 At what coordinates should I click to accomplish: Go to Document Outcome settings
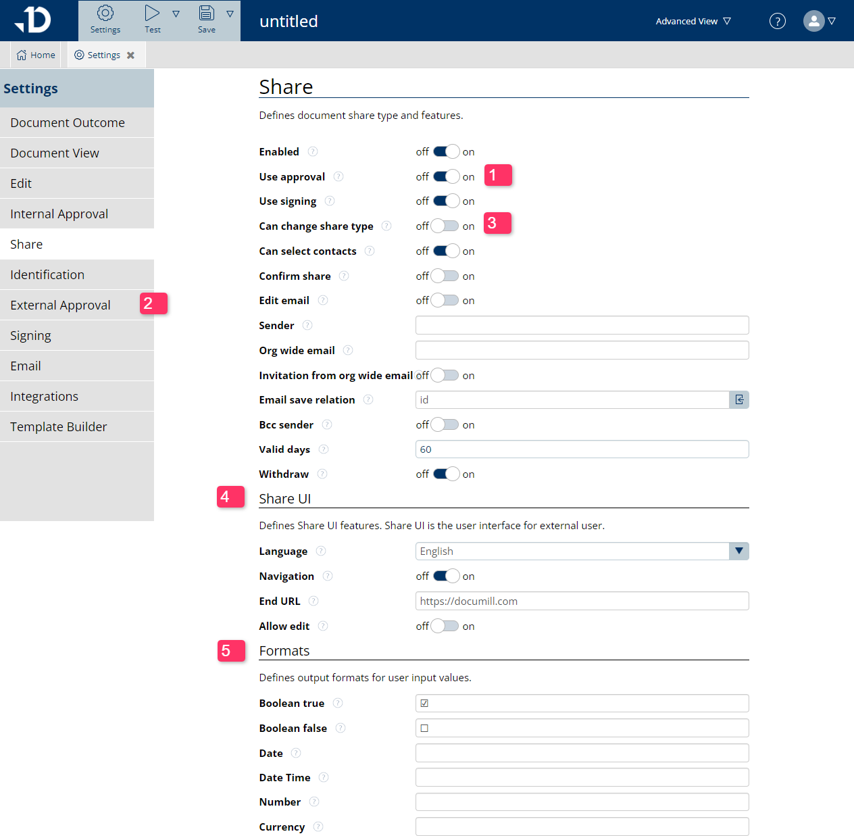point(68,123)
